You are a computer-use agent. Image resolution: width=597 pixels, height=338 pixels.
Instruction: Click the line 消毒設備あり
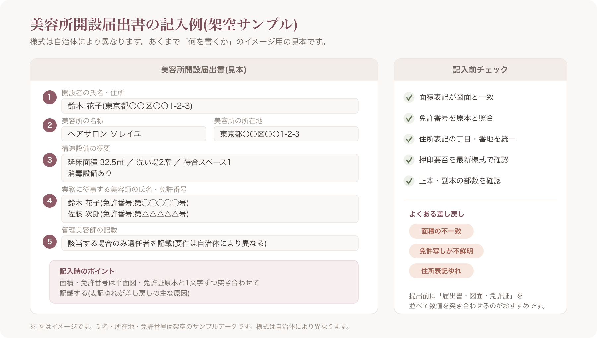click(90, 173)
